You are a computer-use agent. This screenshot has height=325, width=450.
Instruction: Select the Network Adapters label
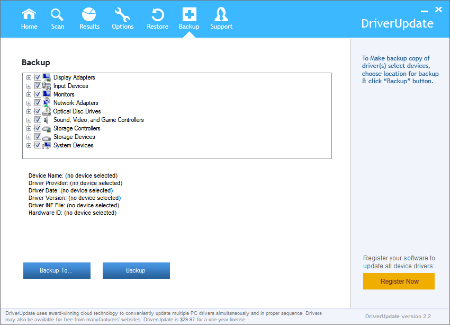tap(76, 102)
